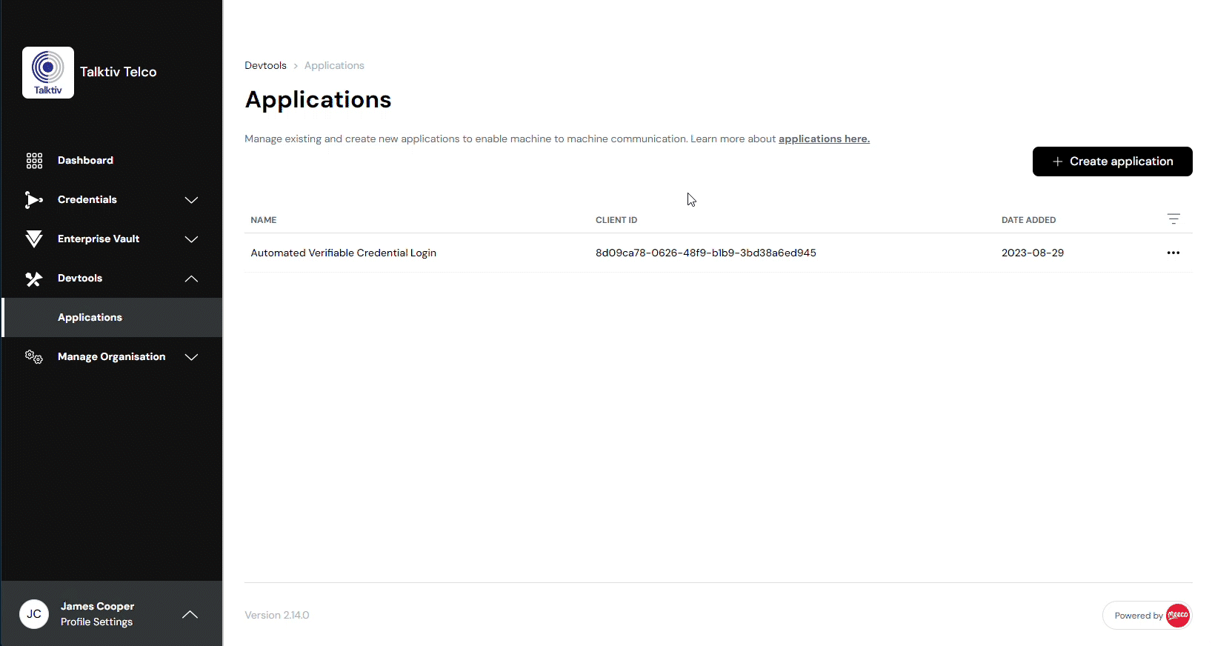Image resolution: width=1212 pixels, height=646 pixels.
Task: Click the Dashboard grid icon
Action: (34, 161)
